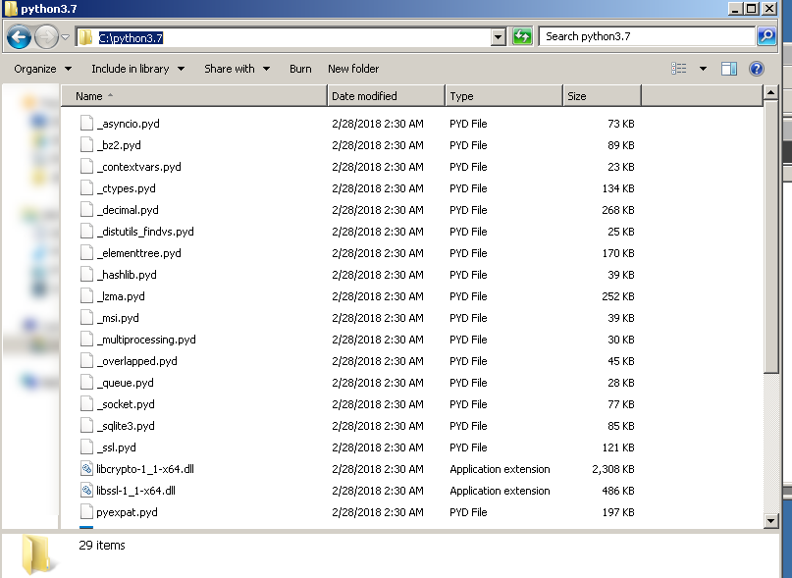This screenshot has height=578, width=792.
Task: Expand the address bar history dropdown
Action: click(498, 37)
